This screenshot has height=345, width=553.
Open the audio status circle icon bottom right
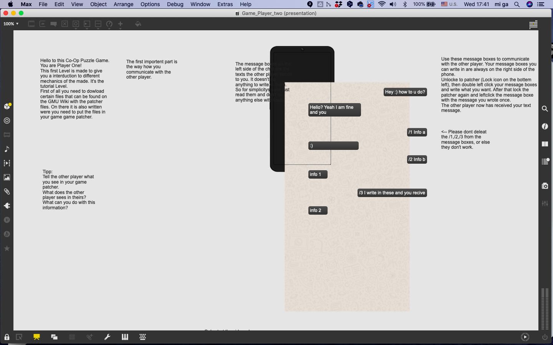point(525,337)
